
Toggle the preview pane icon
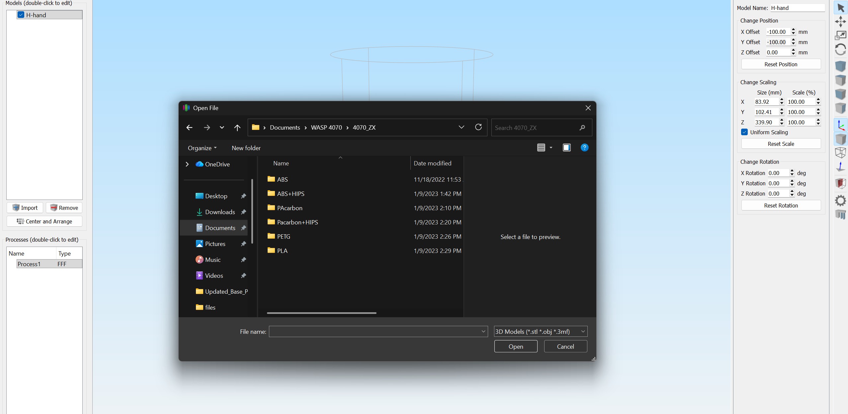(567, 148)
